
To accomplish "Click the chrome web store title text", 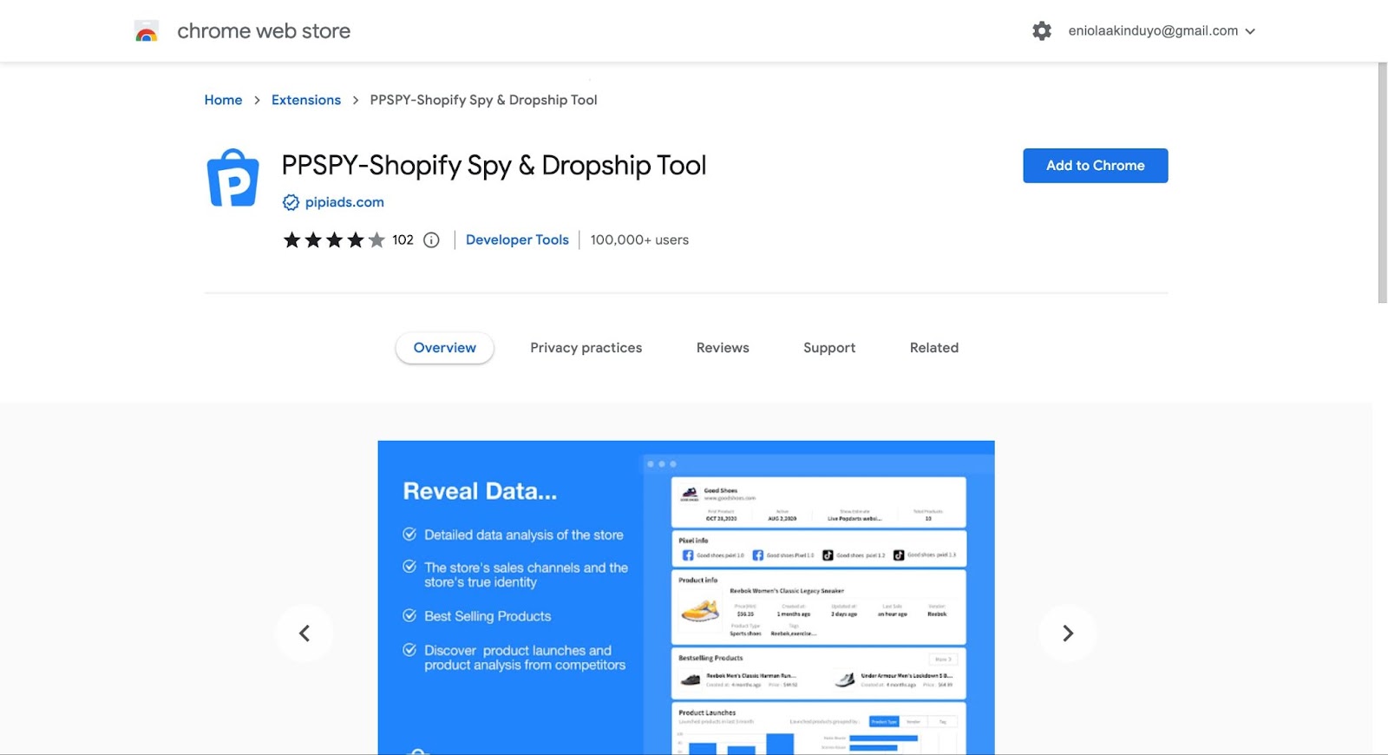I will tap(264, 31).
